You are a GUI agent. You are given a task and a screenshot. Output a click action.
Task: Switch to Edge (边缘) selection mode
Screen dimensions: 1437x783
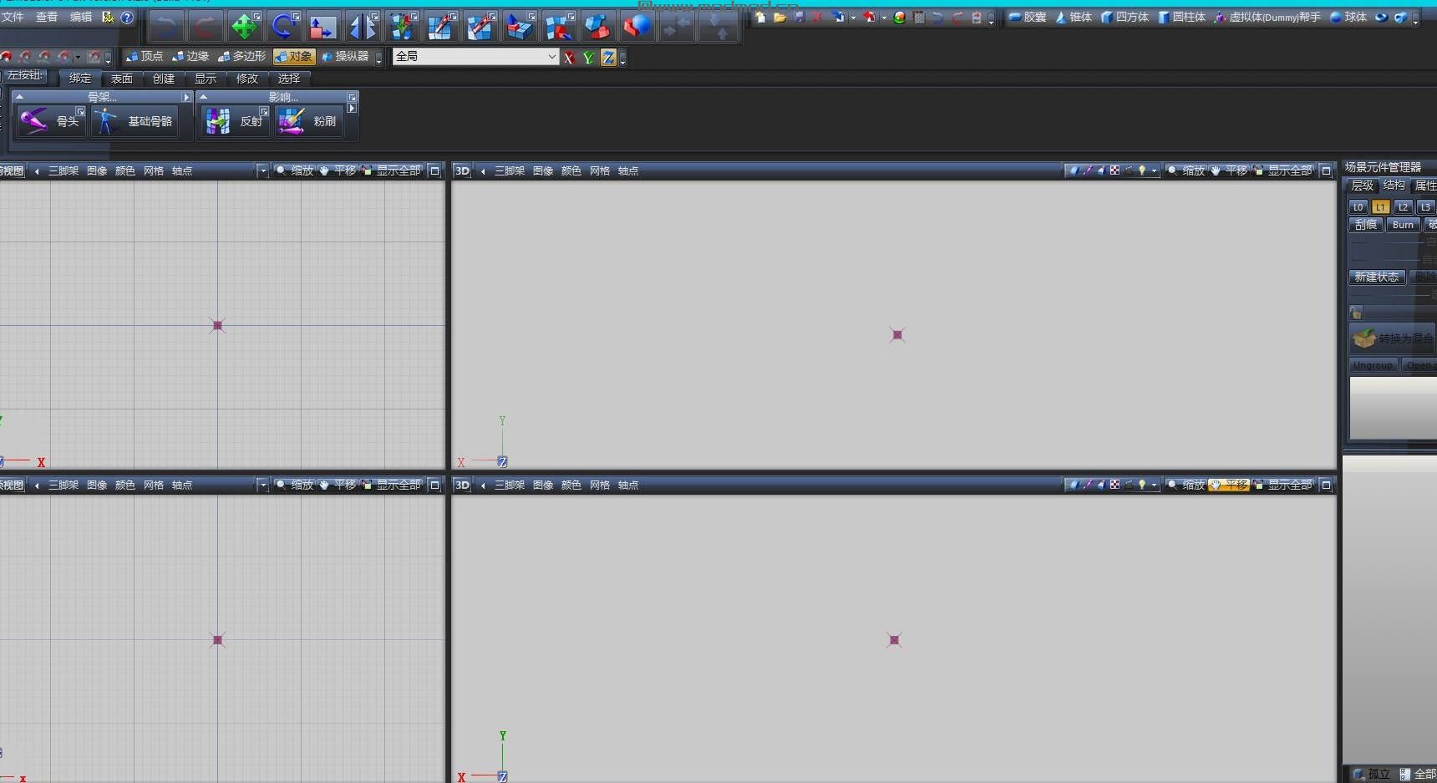pyautogui.click(x=190, y=57)
